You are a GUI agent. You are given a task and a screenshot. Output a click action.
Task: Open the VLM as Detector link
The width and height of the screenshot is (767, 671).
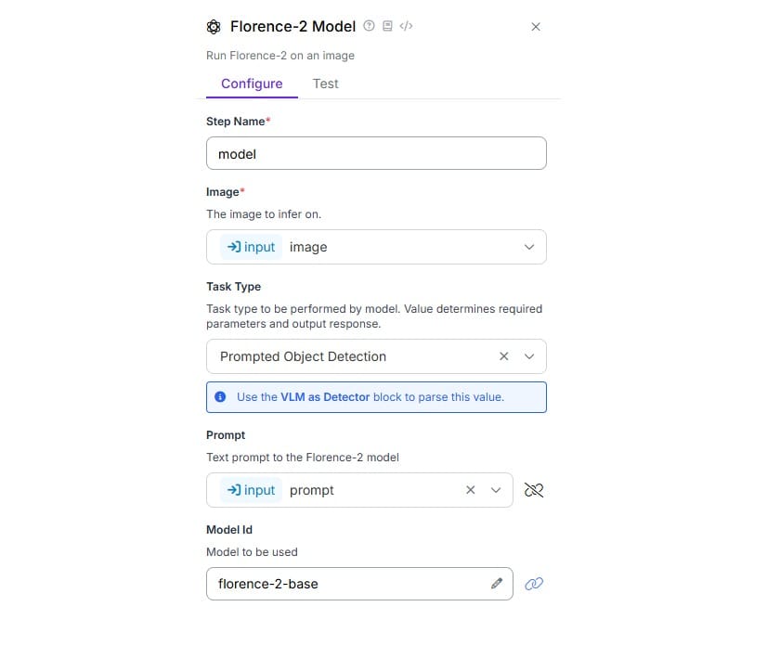[x=325, y=396]
